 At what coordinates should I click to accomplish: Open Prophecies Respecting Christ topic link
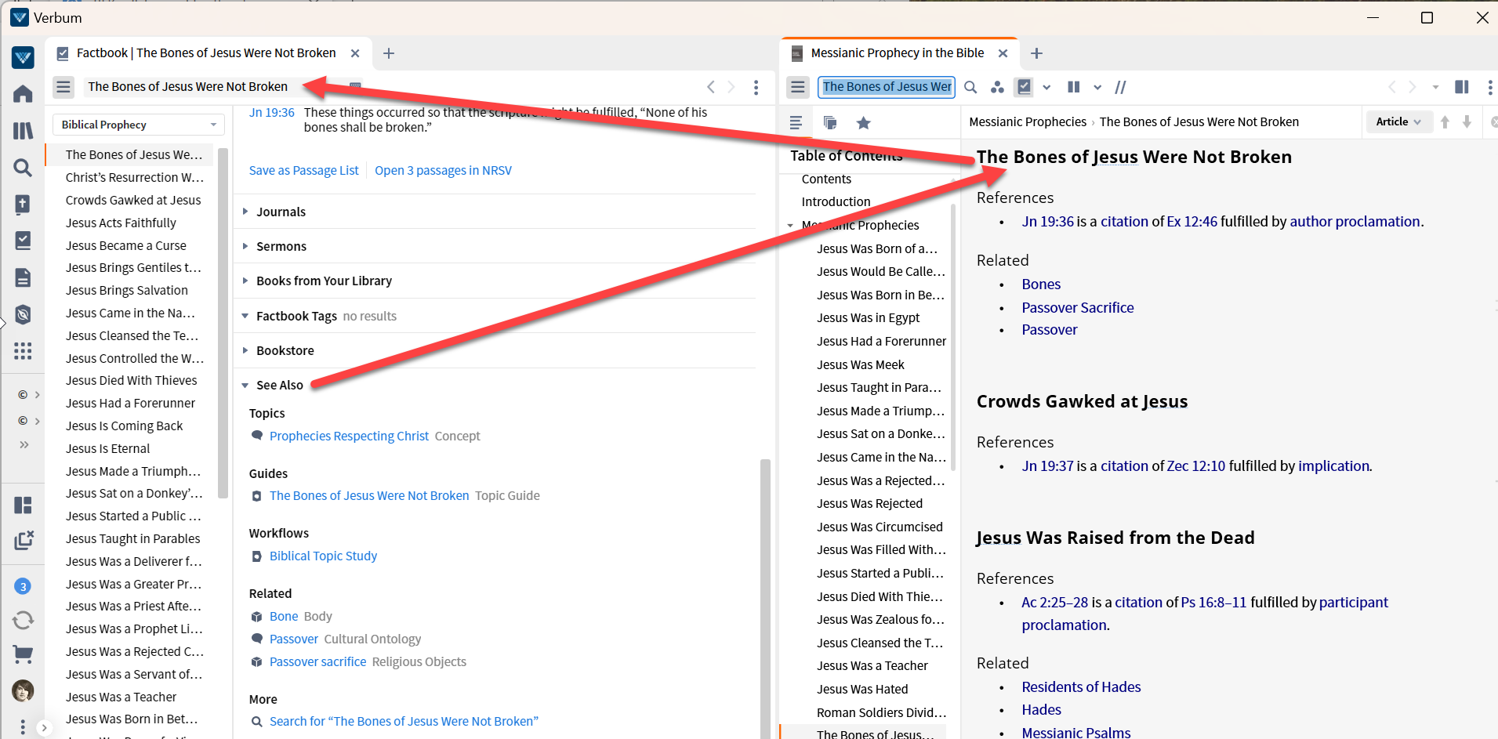tap(349, 436)
